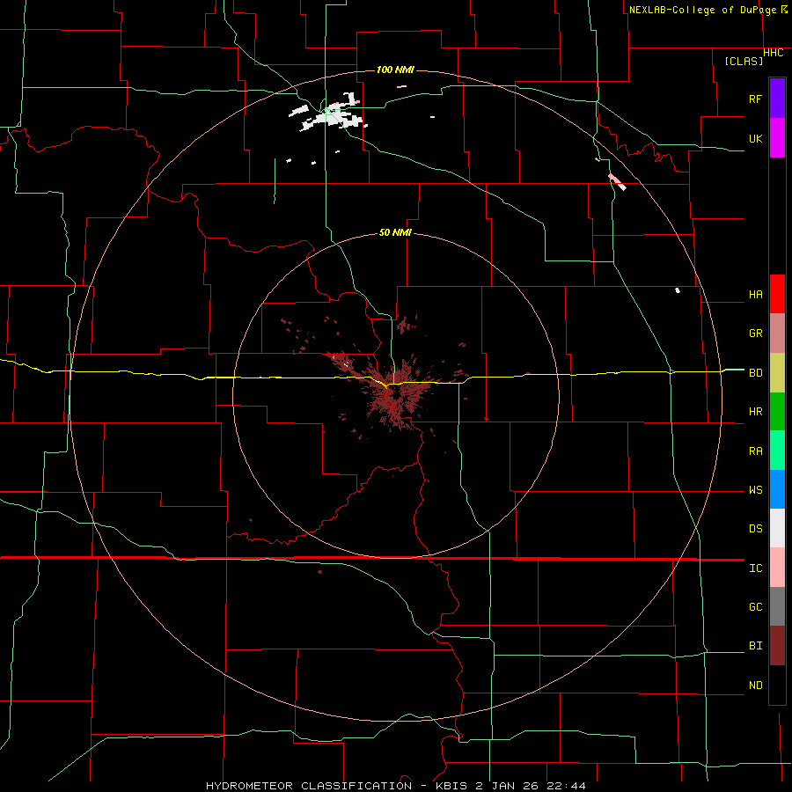Screen dimensions: 792x792
Task: Click the DS white legend swatch
Action: click(777, 528)
